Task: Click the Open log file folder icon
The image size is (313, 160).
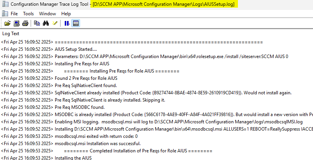Action: click(7, 23)
